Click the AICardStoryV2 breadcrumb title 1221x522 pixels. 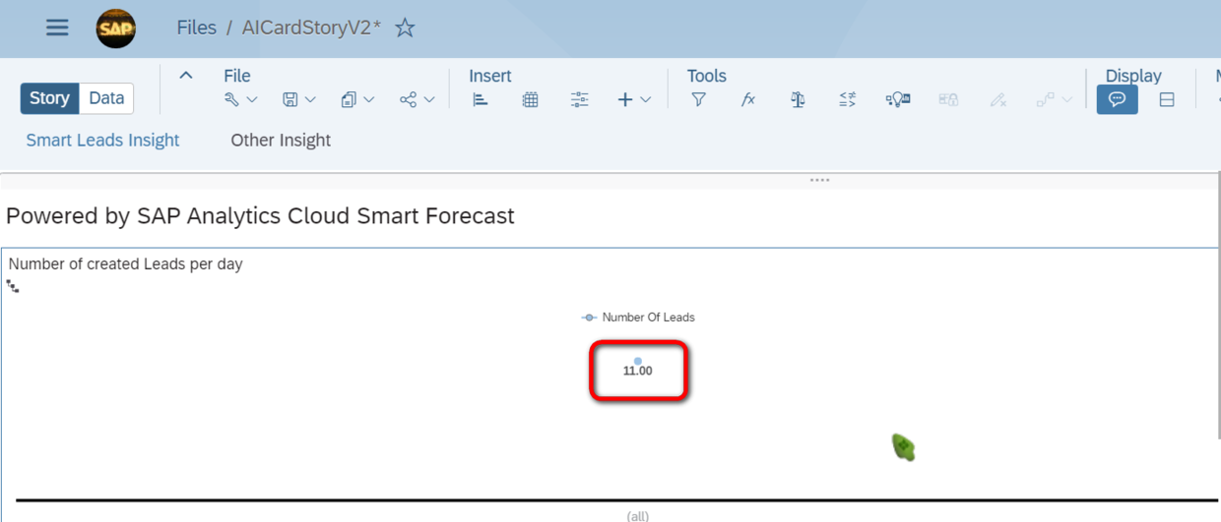pyautogui.click(x=311, y=28)
